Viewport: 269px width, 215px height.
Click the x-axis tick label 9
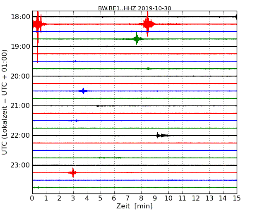(155, 198)
